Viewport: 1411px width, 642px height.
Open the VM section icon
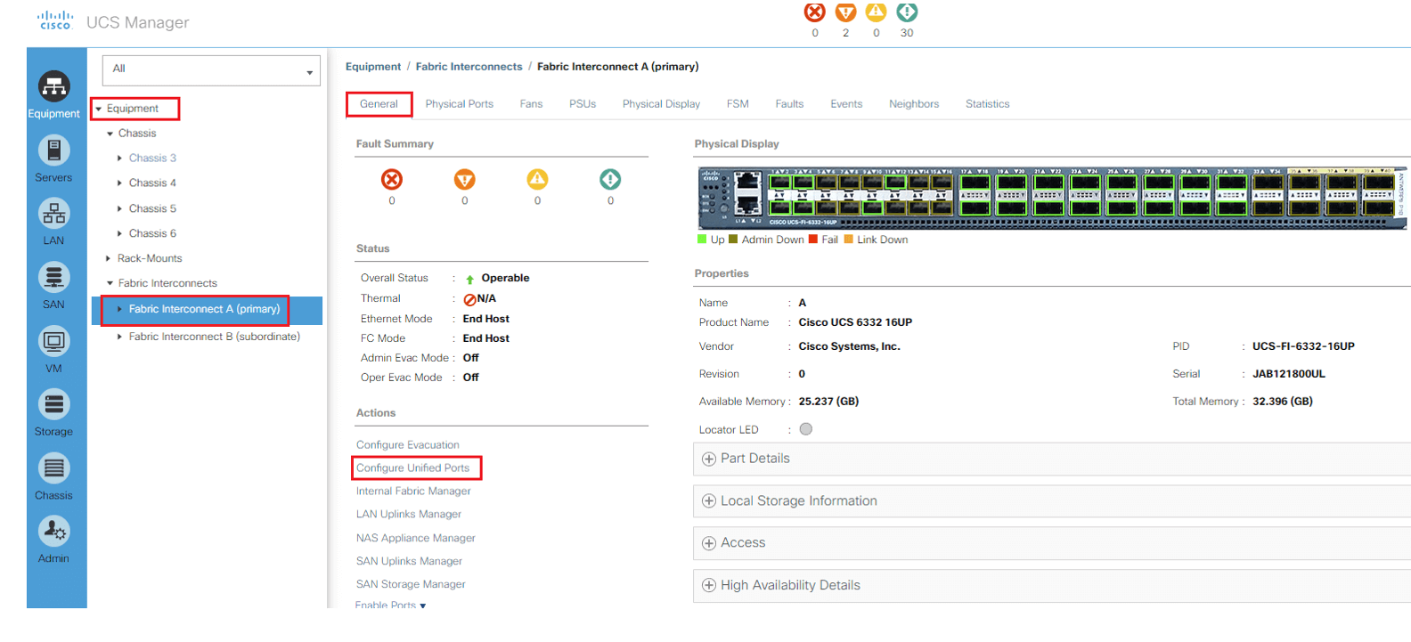coord(53,341)
